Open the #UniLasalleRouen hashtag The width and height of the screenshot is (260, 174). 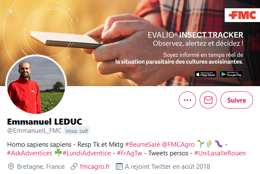click(220, 153)
